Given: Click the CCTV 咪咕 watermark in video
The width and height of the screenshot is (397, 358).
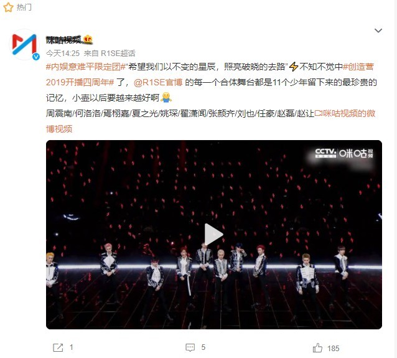Looking at the screenshot, I should (344, 153).
